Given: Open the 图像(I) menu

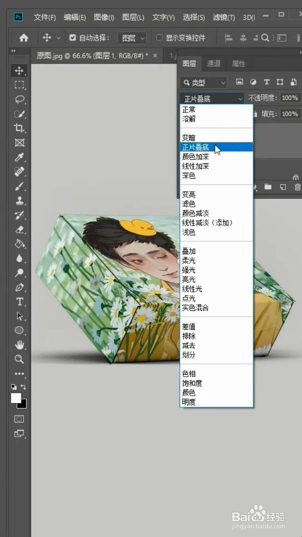Looking at the screenshot, I should (x=104, y=17).
